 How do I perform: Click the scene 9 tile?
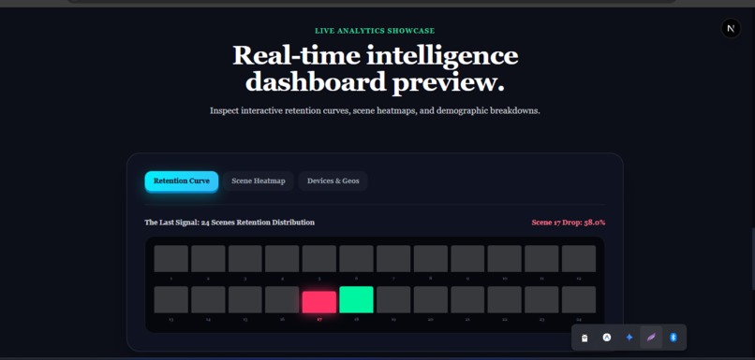pyautogui.click(x=467, y=259)
